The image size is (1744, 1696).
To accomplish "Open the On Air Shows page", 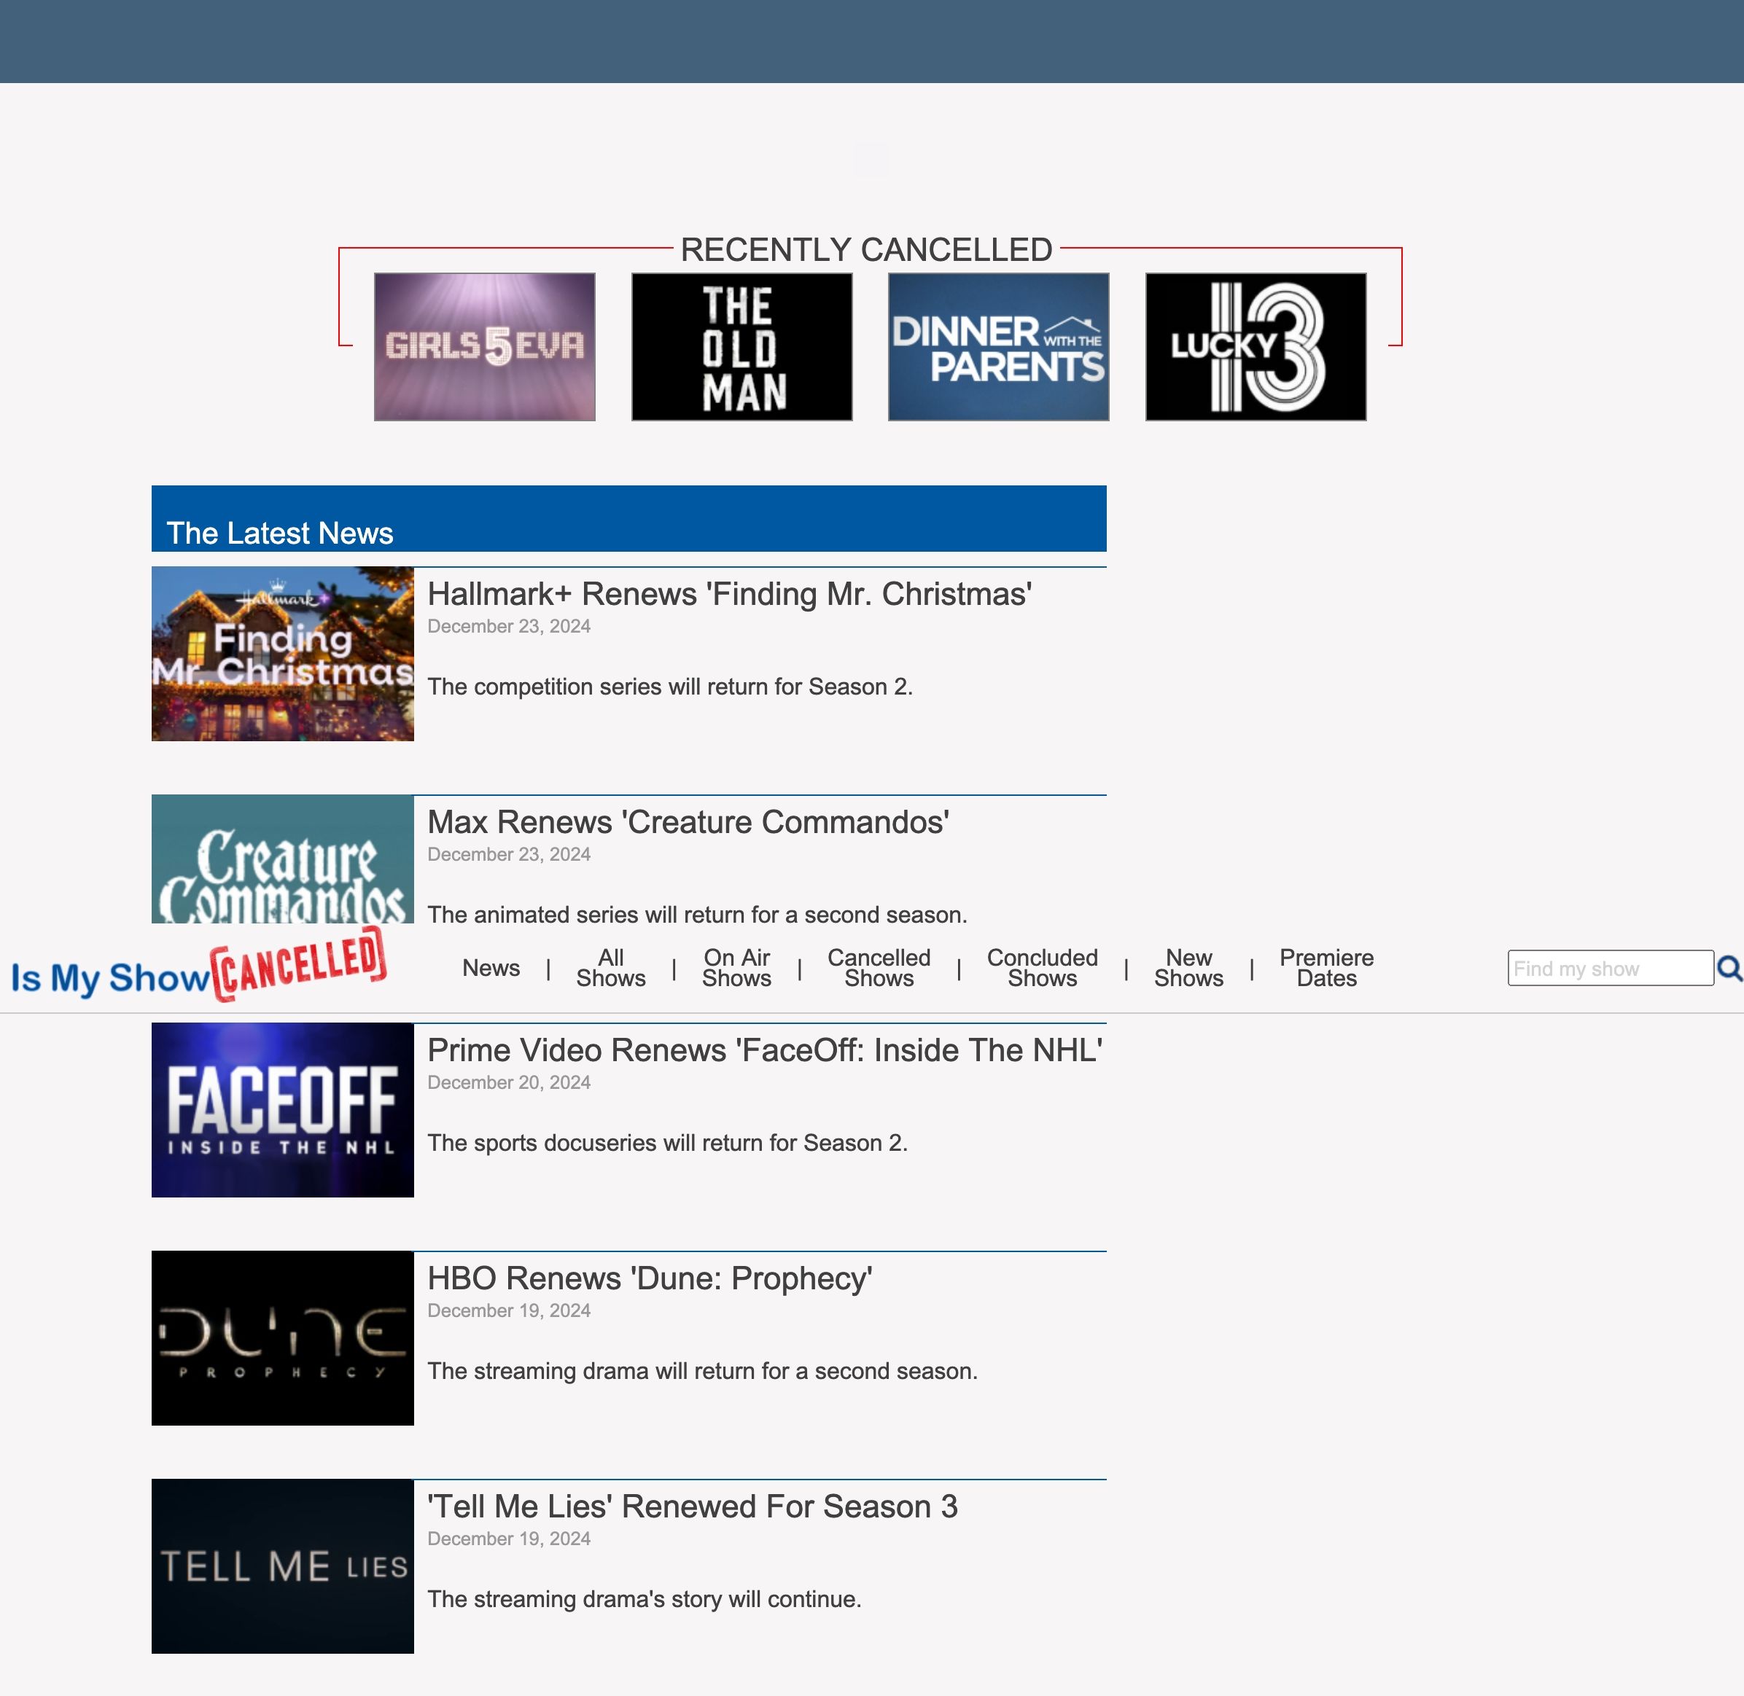I will pos(736,968).
